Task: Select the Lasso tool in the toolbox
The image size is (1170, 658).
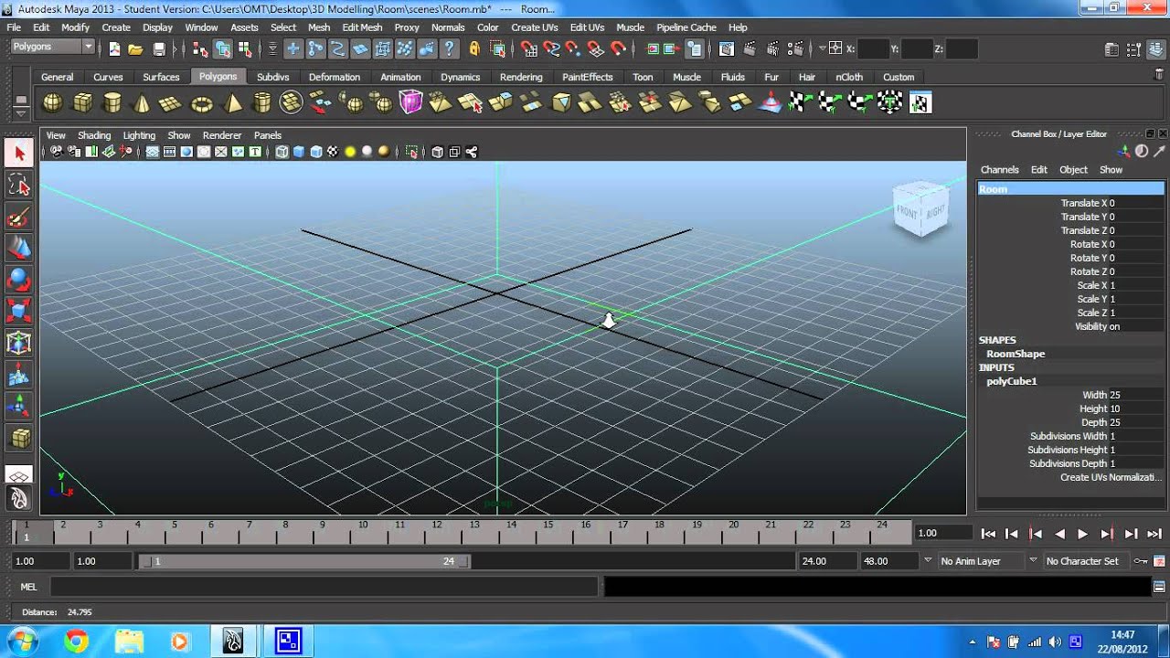Action: point(19,185)
